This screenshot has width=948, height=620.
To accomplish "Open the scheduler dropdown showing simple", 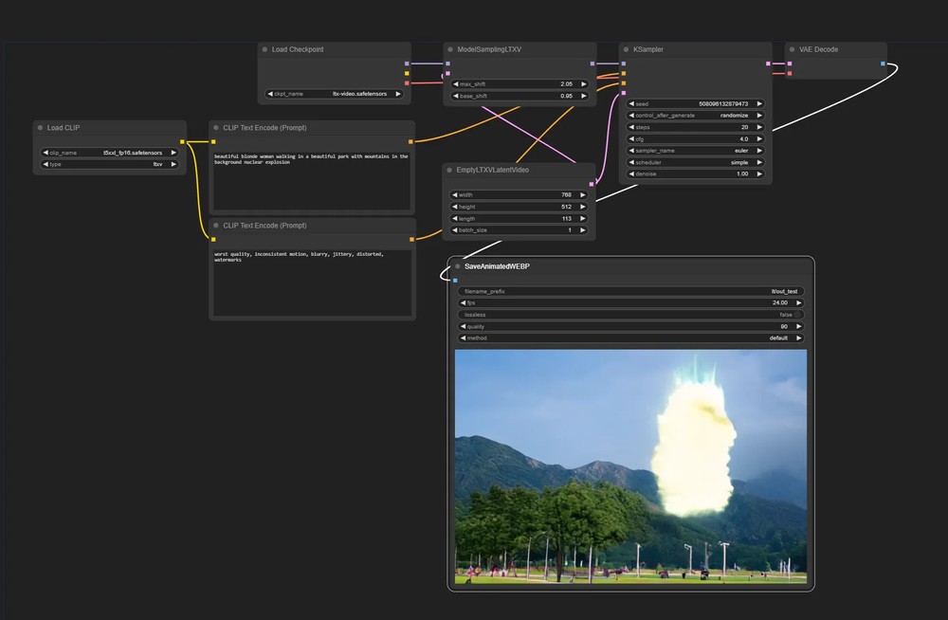I will (695, 162).
